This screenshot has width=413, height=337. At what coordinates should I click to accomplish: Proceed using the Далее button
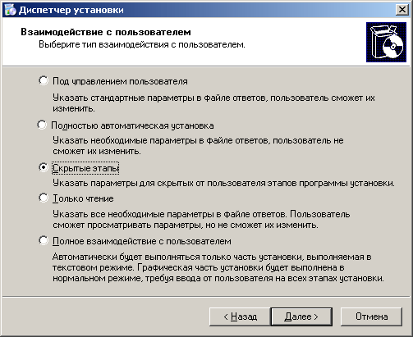click(301, 317)
